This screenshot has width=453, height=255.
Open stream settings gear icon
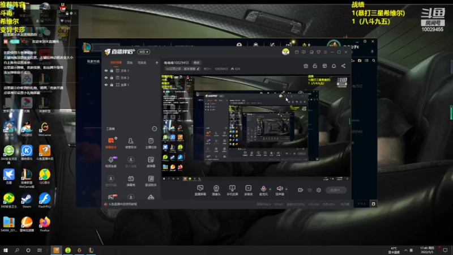tap(319, 190)
